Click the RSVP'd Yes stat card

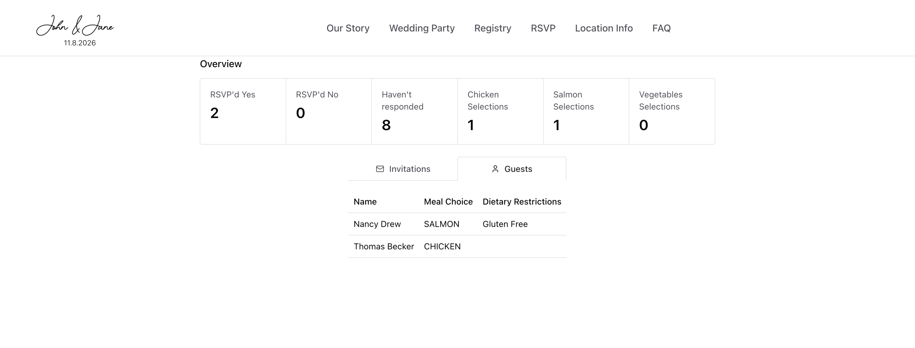(x=243, y=111)
